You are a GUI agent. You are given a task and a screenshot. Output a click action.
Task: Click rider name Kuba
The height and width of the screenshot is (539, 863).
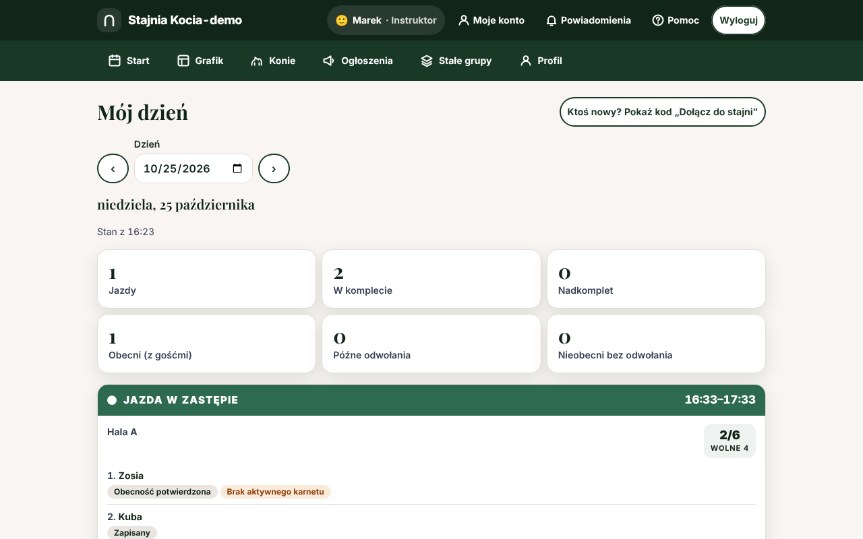click(130, 517)
